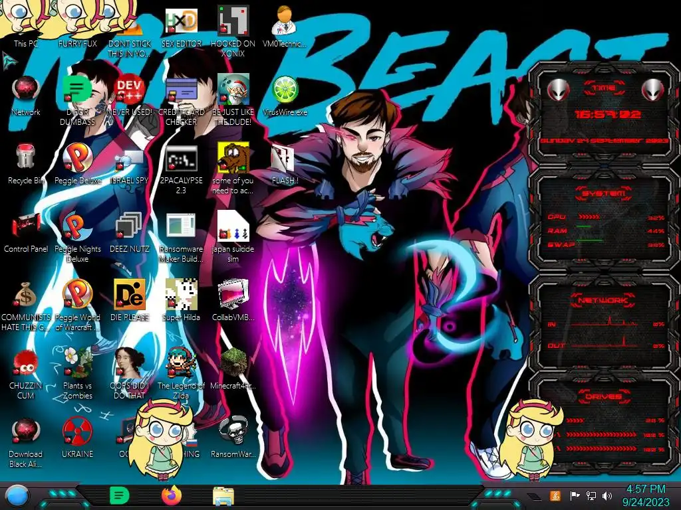Open the UKRAINE radiation symbol icon
The height and width of the screenshot is (510, 681).
click(77, 438)
